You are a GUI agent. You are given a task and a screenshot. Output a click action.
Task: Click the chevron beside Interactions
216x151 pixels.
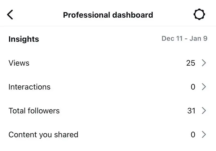tap(204, 87)
